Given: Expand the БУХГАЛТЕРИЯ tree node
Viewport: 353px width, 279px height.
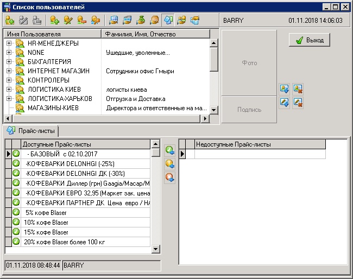Looking at the screenshot, I should pyautogui.click(x=9, y=62).
